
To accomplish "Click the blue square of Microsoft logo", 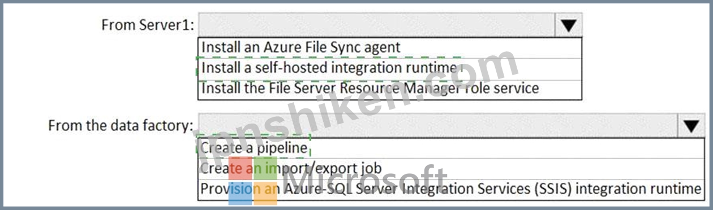I will click(240, 194).
